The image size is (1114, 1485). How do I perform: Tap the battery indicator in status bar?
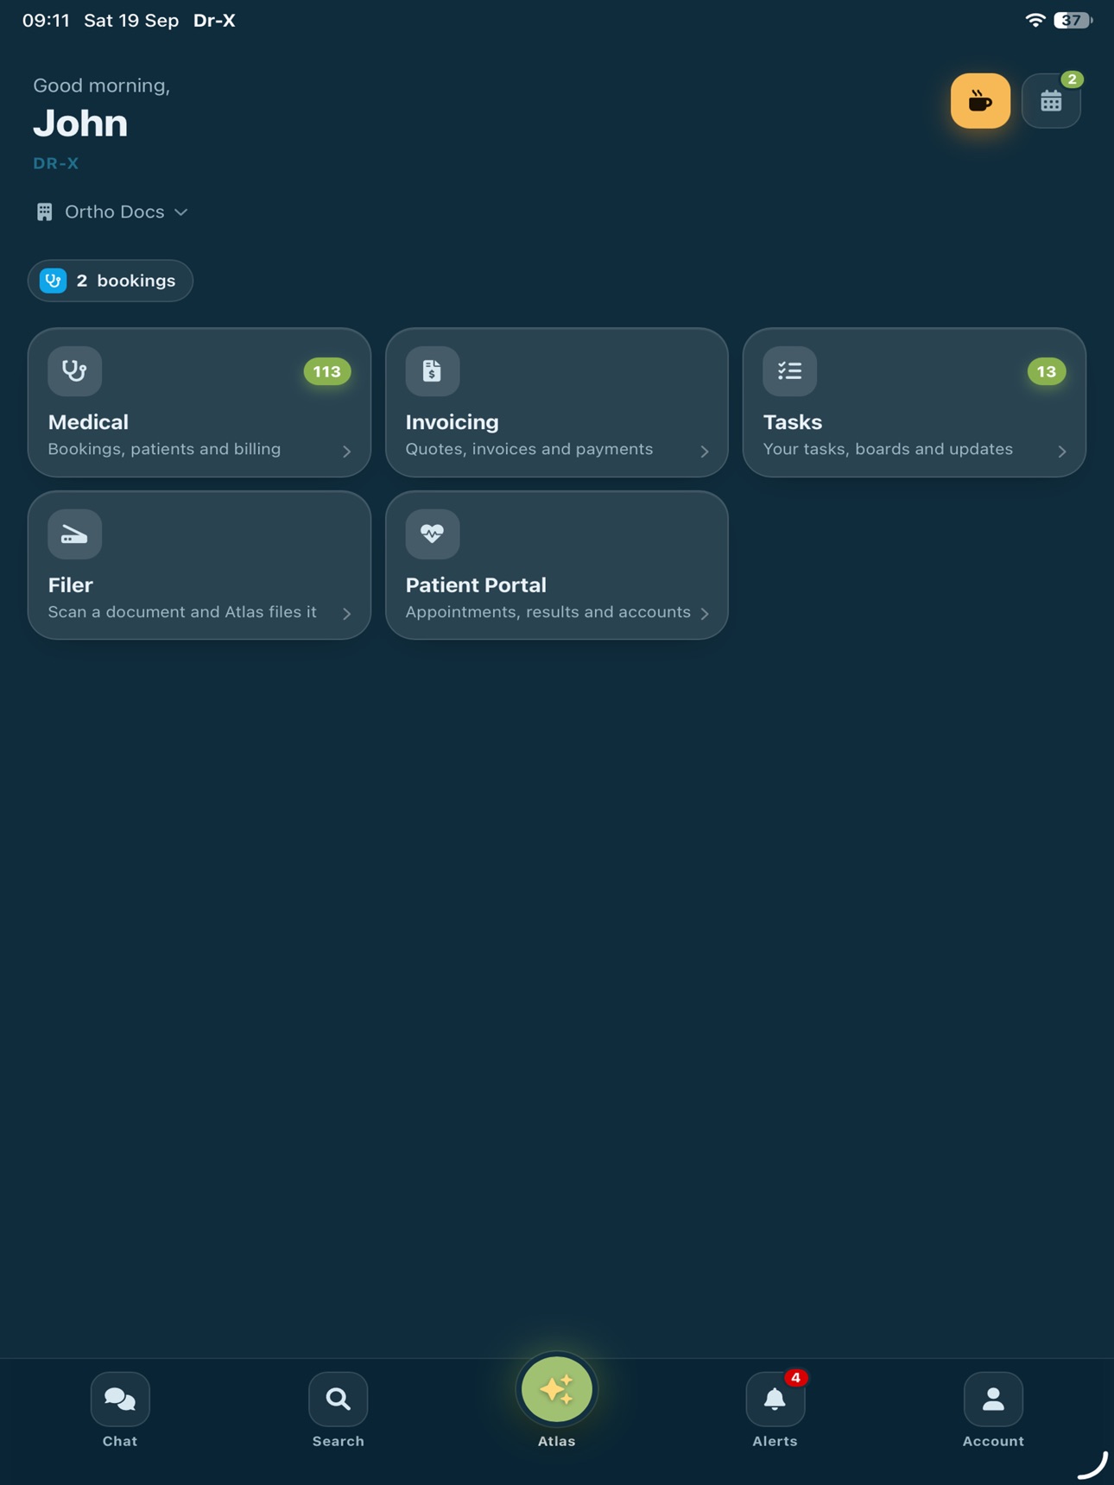pyautogui.click(x=1073, y=20)
